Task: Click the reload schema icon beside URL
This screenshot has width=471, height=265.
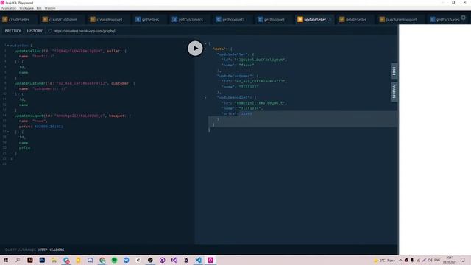Action: click(50, 31)
